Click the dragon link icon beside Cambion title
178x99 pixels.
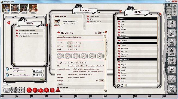[x=59, y=33]
